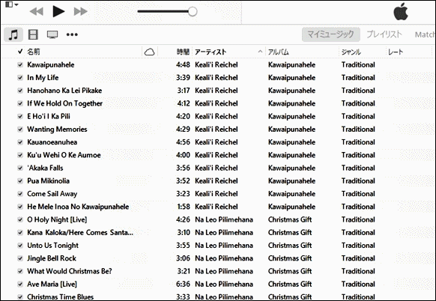Image resolution: width=436 pixels, height=301 pixels.
Task: Adjust the volume slider knob
Action: tap(193, 11)
